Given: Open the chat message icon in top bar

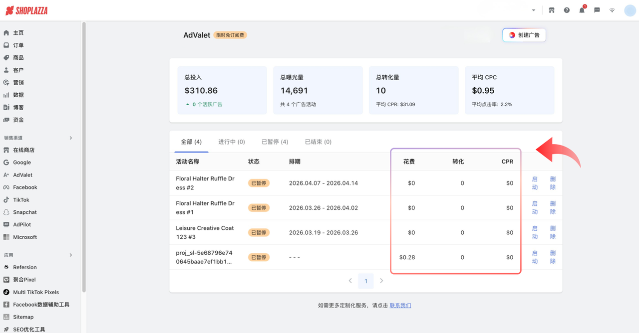Looking at the screenshot, I should (597, 10).
